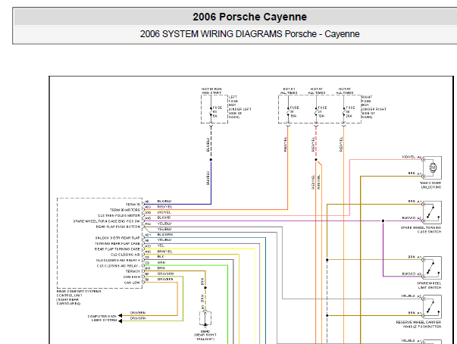Click the "2006 Porsche Cayenne" title
457x344 pixels.
tap(249, 17)
